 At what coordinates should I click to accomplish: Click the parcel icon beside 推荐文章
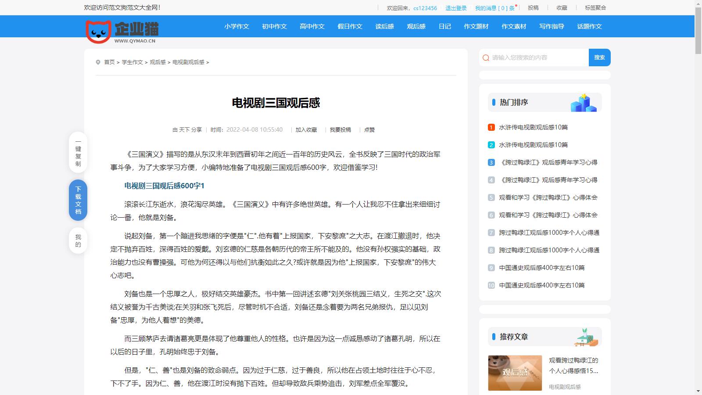(x=586, y=337)
